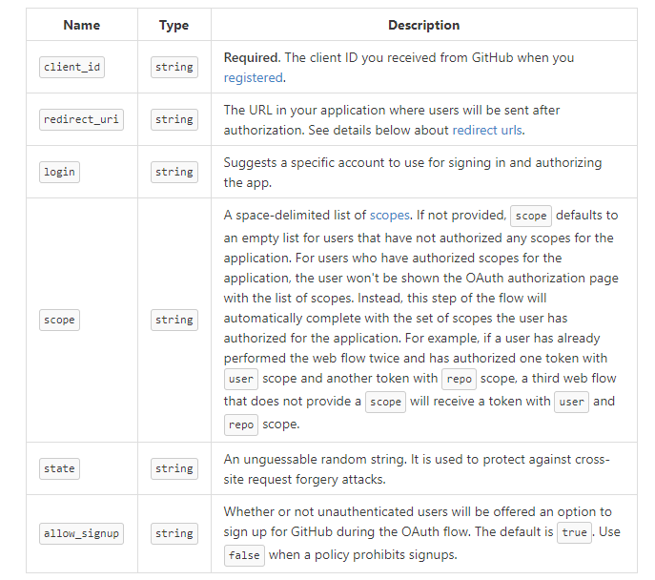This screenshot has width=655, height=580.
Task: Click the 'false' code label
Action: pyautogui.click(x=244, y=555)
